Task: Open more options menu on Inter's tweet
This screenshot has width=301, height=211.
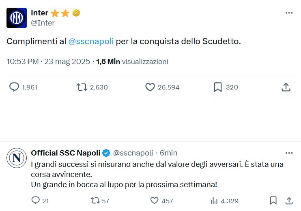Action: (x=289, y=13)
